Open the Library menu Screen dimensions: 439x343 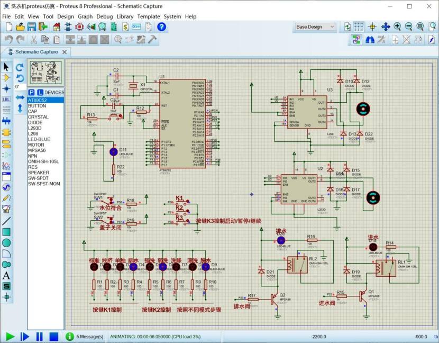coord(125,16)
